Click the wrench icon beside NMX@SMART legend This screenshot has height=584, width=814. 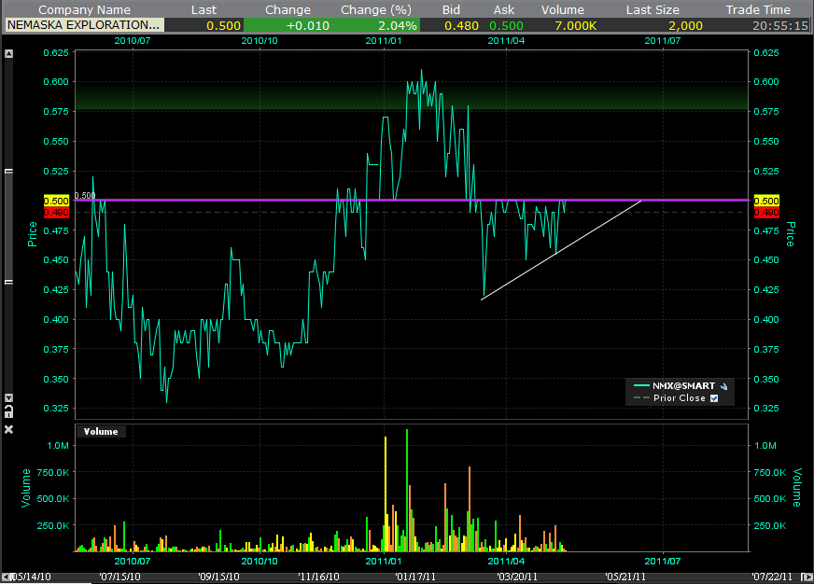click(x=724, y=385)
